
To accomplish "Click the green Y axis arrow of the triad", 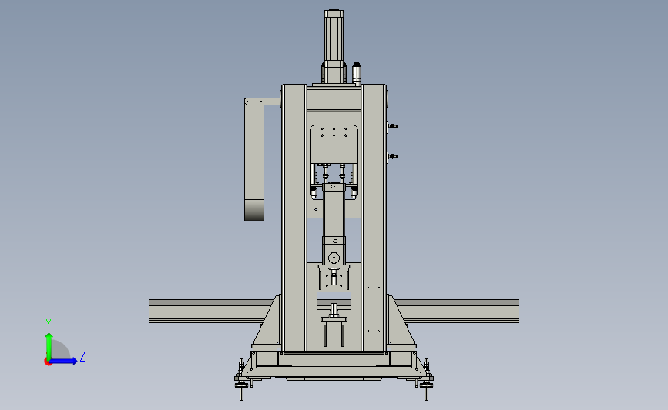I will click(x=49, y=346).
